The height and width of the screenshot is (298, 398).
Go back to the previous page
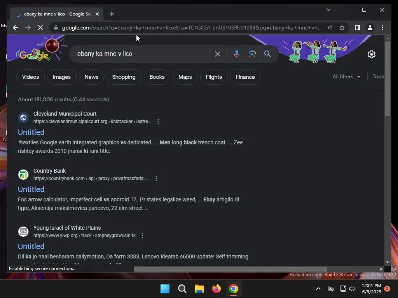point(16,28)
